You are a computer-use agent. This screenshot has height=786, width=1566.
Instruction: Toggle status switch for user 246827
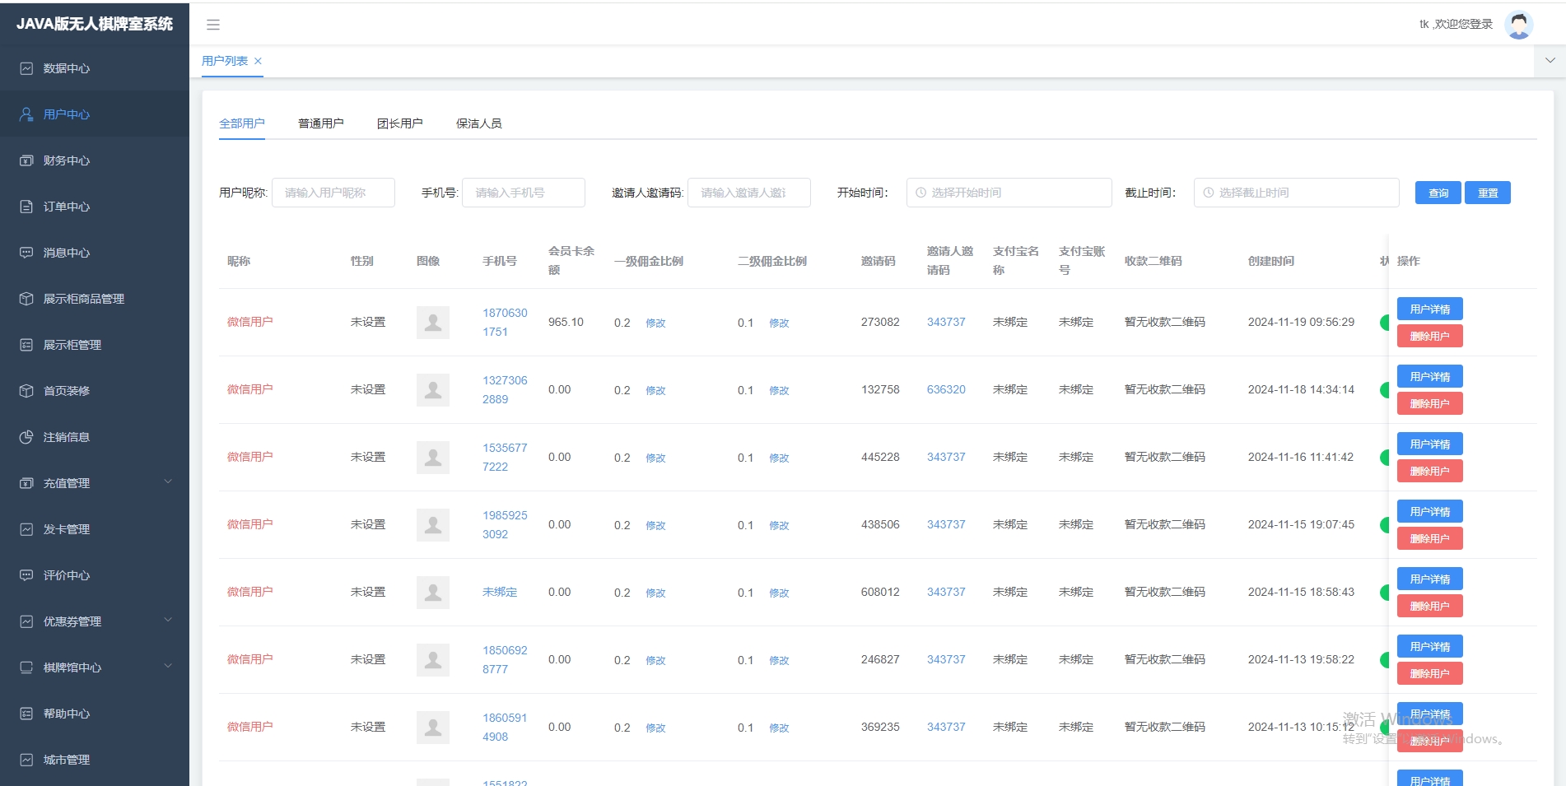(x=1385, y=660)
